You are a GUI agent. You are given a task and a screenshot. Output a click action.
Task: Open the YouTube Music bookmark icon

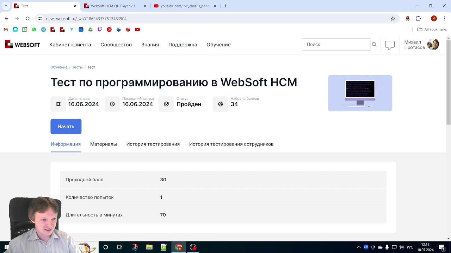point(109,30)
